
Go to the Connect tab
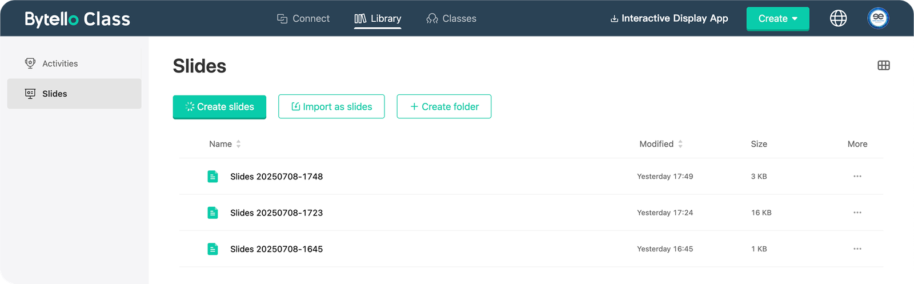tap(303, 19)
